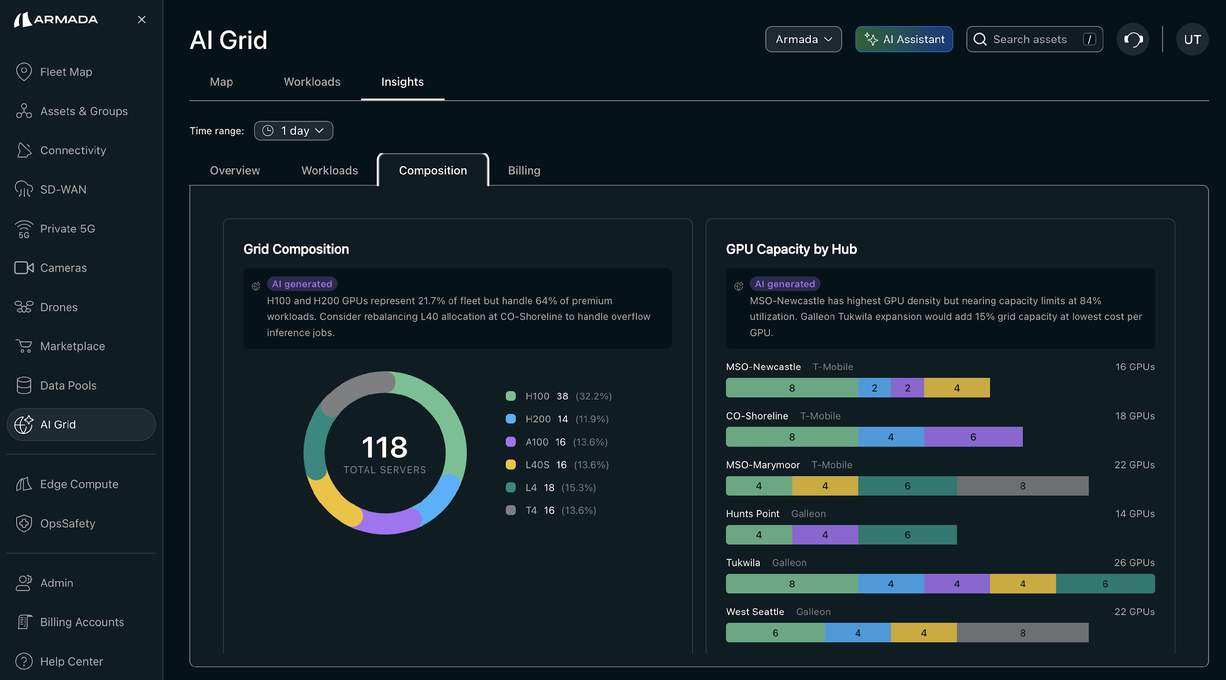Open Marketplace cart icon
Viewport: 1226px width, 680px height.
tap(24, 346)
